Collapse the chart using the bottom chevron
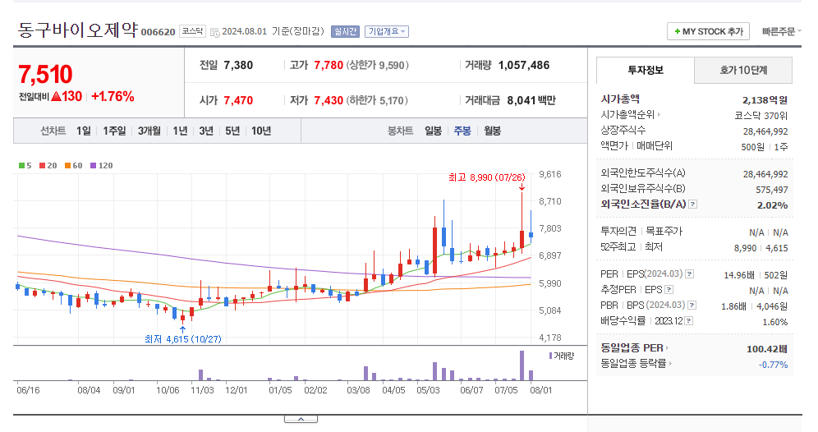The image size is (818, 432). click(301, 419)
